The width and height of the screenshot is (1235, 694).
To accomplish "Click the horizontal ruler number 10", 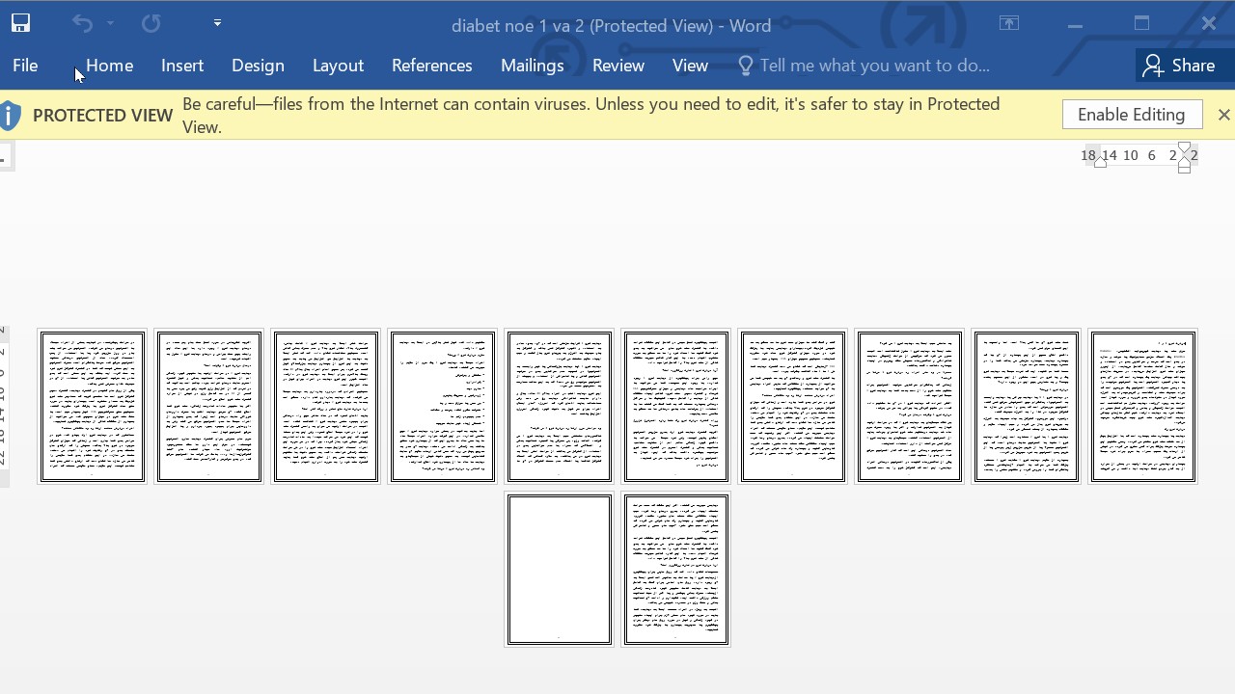I will click(x=1130, y=155).
